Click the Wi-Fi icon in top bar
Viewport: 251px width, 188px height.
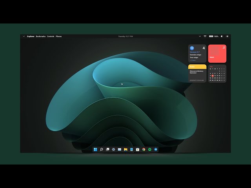(205, 36)
